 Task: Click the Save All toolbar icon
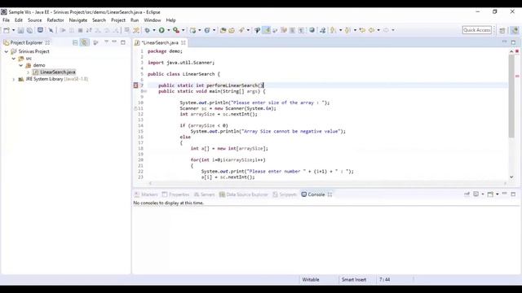pyautogui.click(x=29, y=30)
